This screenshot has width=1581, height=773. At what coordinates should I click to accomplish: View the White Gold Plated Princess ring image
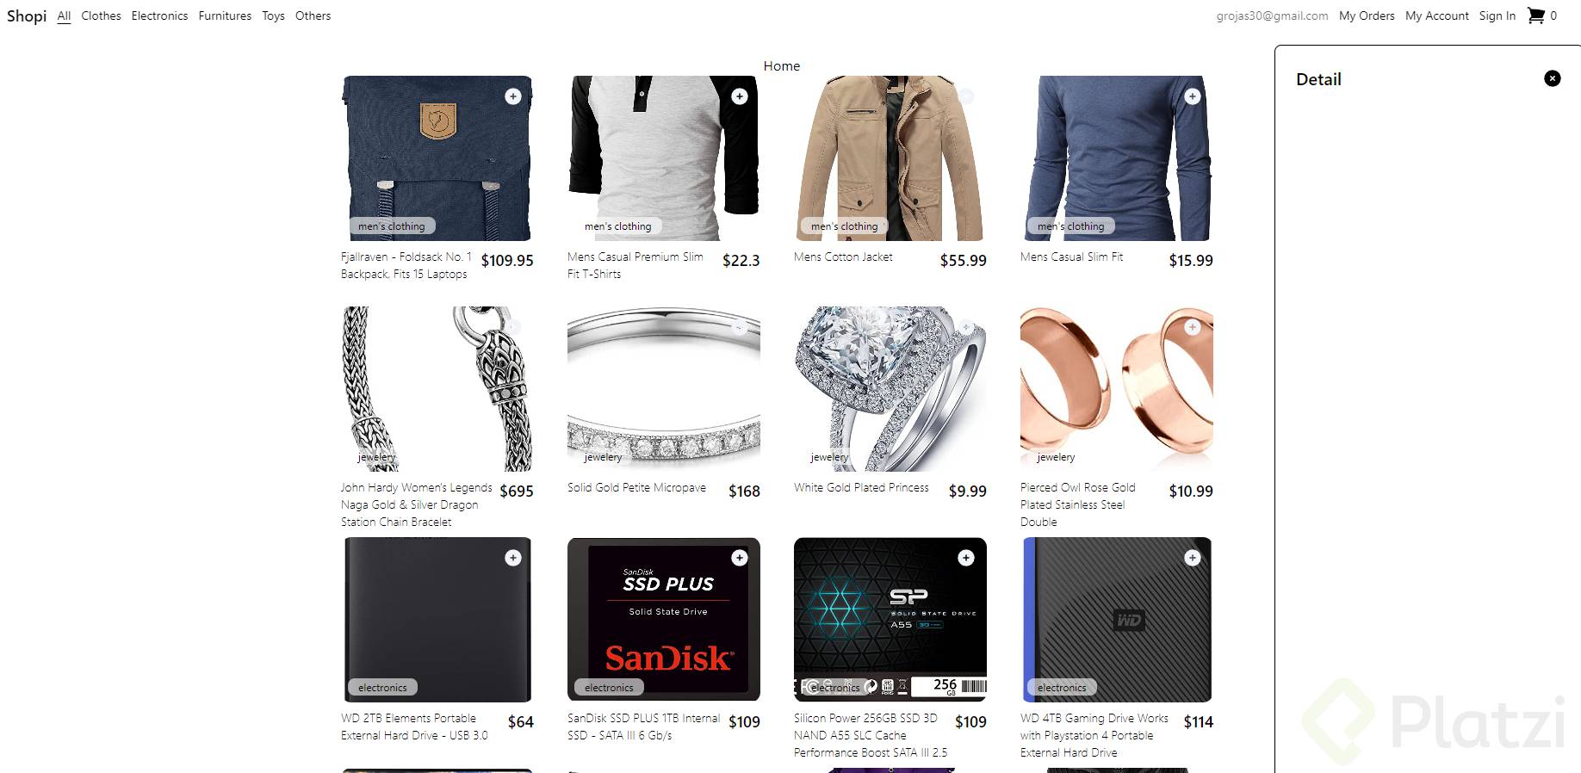[890, 389]
